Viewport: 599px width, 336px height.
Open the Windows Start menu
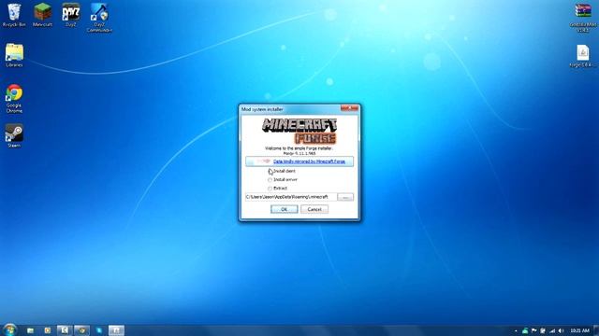point(9,329)
